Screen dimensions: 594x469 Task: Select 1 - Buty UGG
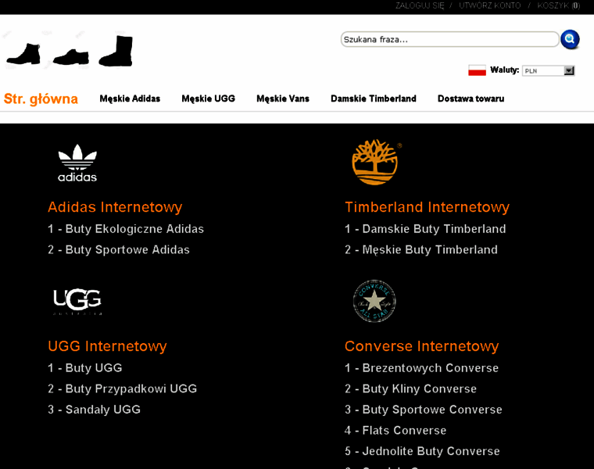[85, 368]
